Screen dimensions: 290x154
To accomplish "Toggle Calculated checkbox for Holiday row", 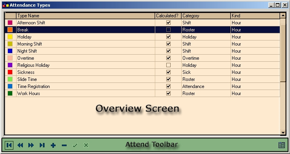I will click(168, 37).
